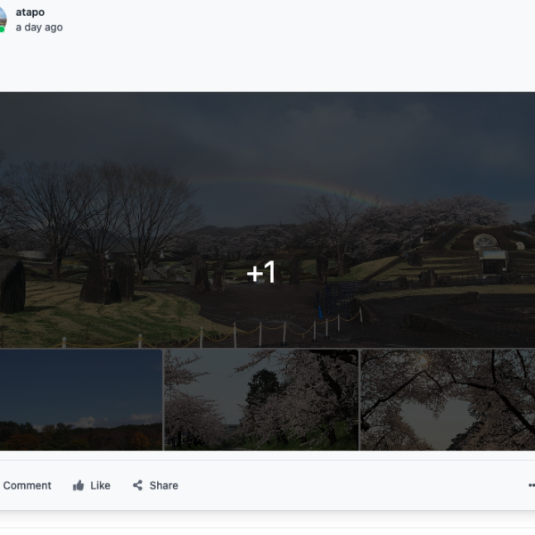The height and width of the screenshot is (535, 535).
Task: Open atapo's profile via username
Action: [x=30, y=12]
